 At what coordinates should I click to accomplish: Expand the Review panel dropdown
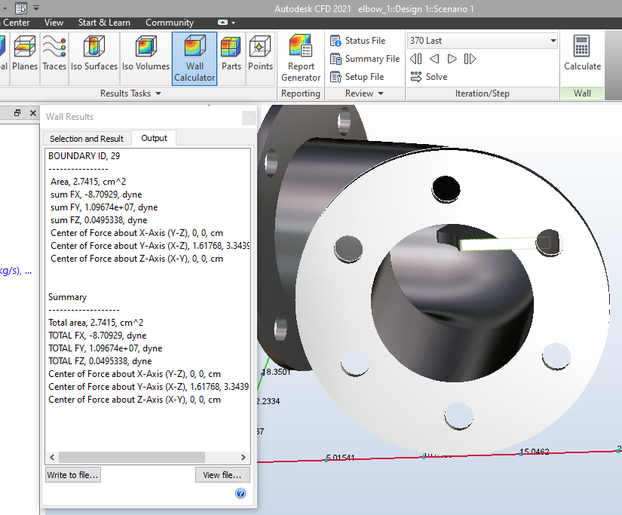[381, 93]
